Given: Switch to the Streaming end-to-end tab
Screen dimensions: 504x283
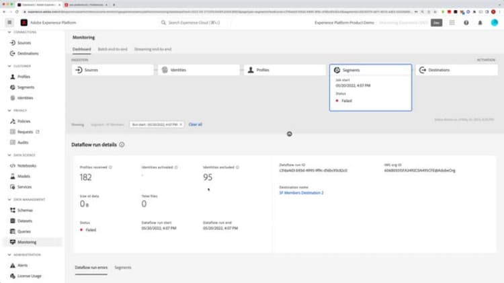Looking at the screenshot, I should [153, 49].
